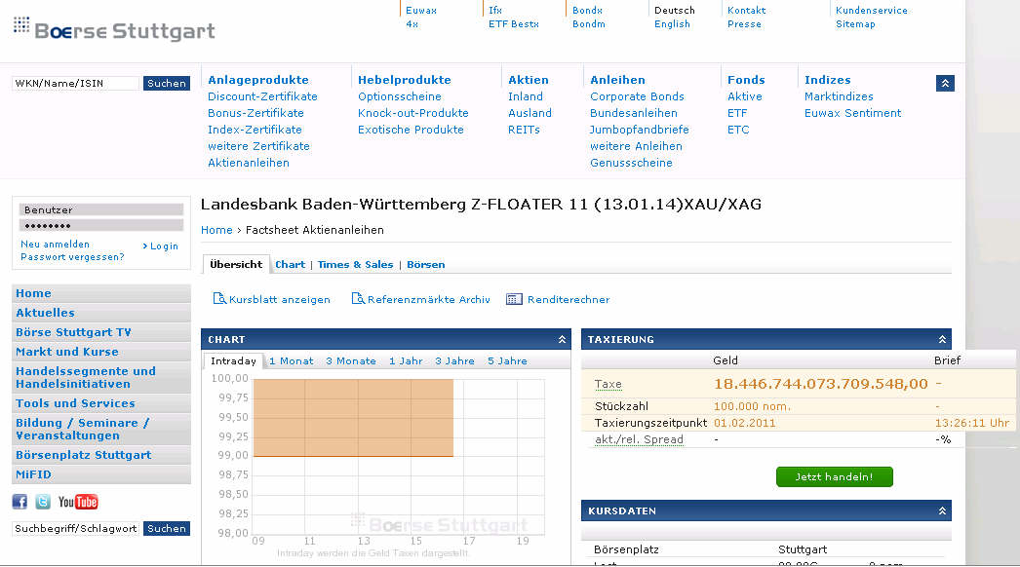Open the Hebelprodukte heading
This screenshot has width=1020, height=567.
(x=404, y=80)
